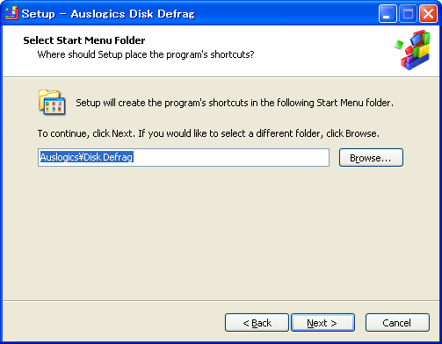Close the setup window with X button
The width and height of the screenshot is (442, 344).
[x=428, y=13]
